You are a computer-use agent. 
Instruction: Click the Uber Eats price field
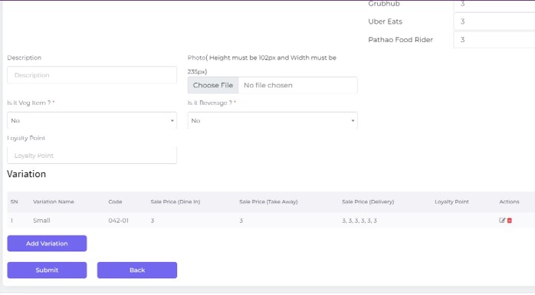(494, 21)
